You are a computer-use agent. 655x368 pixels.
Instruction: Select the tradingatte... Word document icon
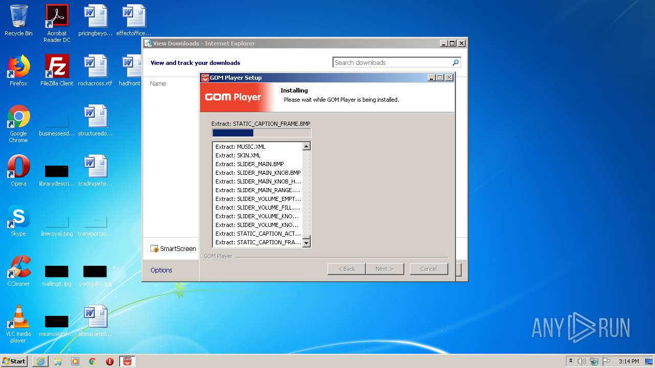pos(95,171)
